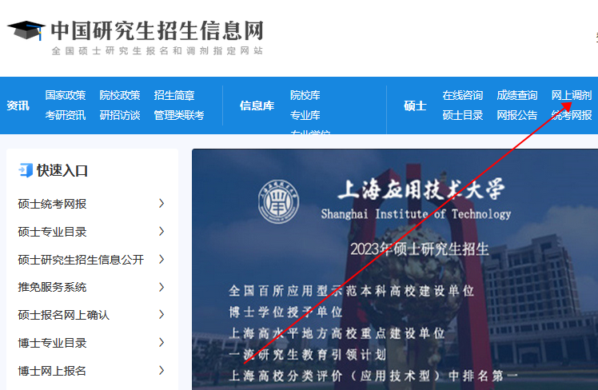The width and height of the screenshot is (598, 390).
Task: Open the 硕士目录 link
Action: [x=463, y=115]
